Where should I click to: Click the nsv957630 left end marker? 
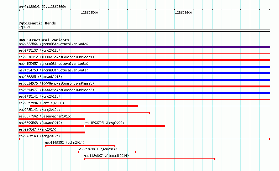click(79, 152)
